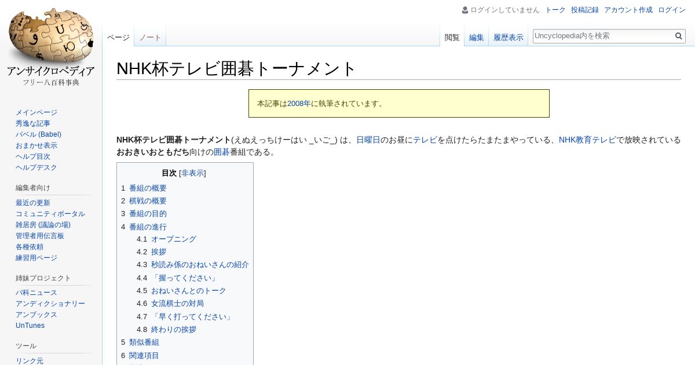
Task: Open コミュニティポータル link
Action: coord(50,214)
